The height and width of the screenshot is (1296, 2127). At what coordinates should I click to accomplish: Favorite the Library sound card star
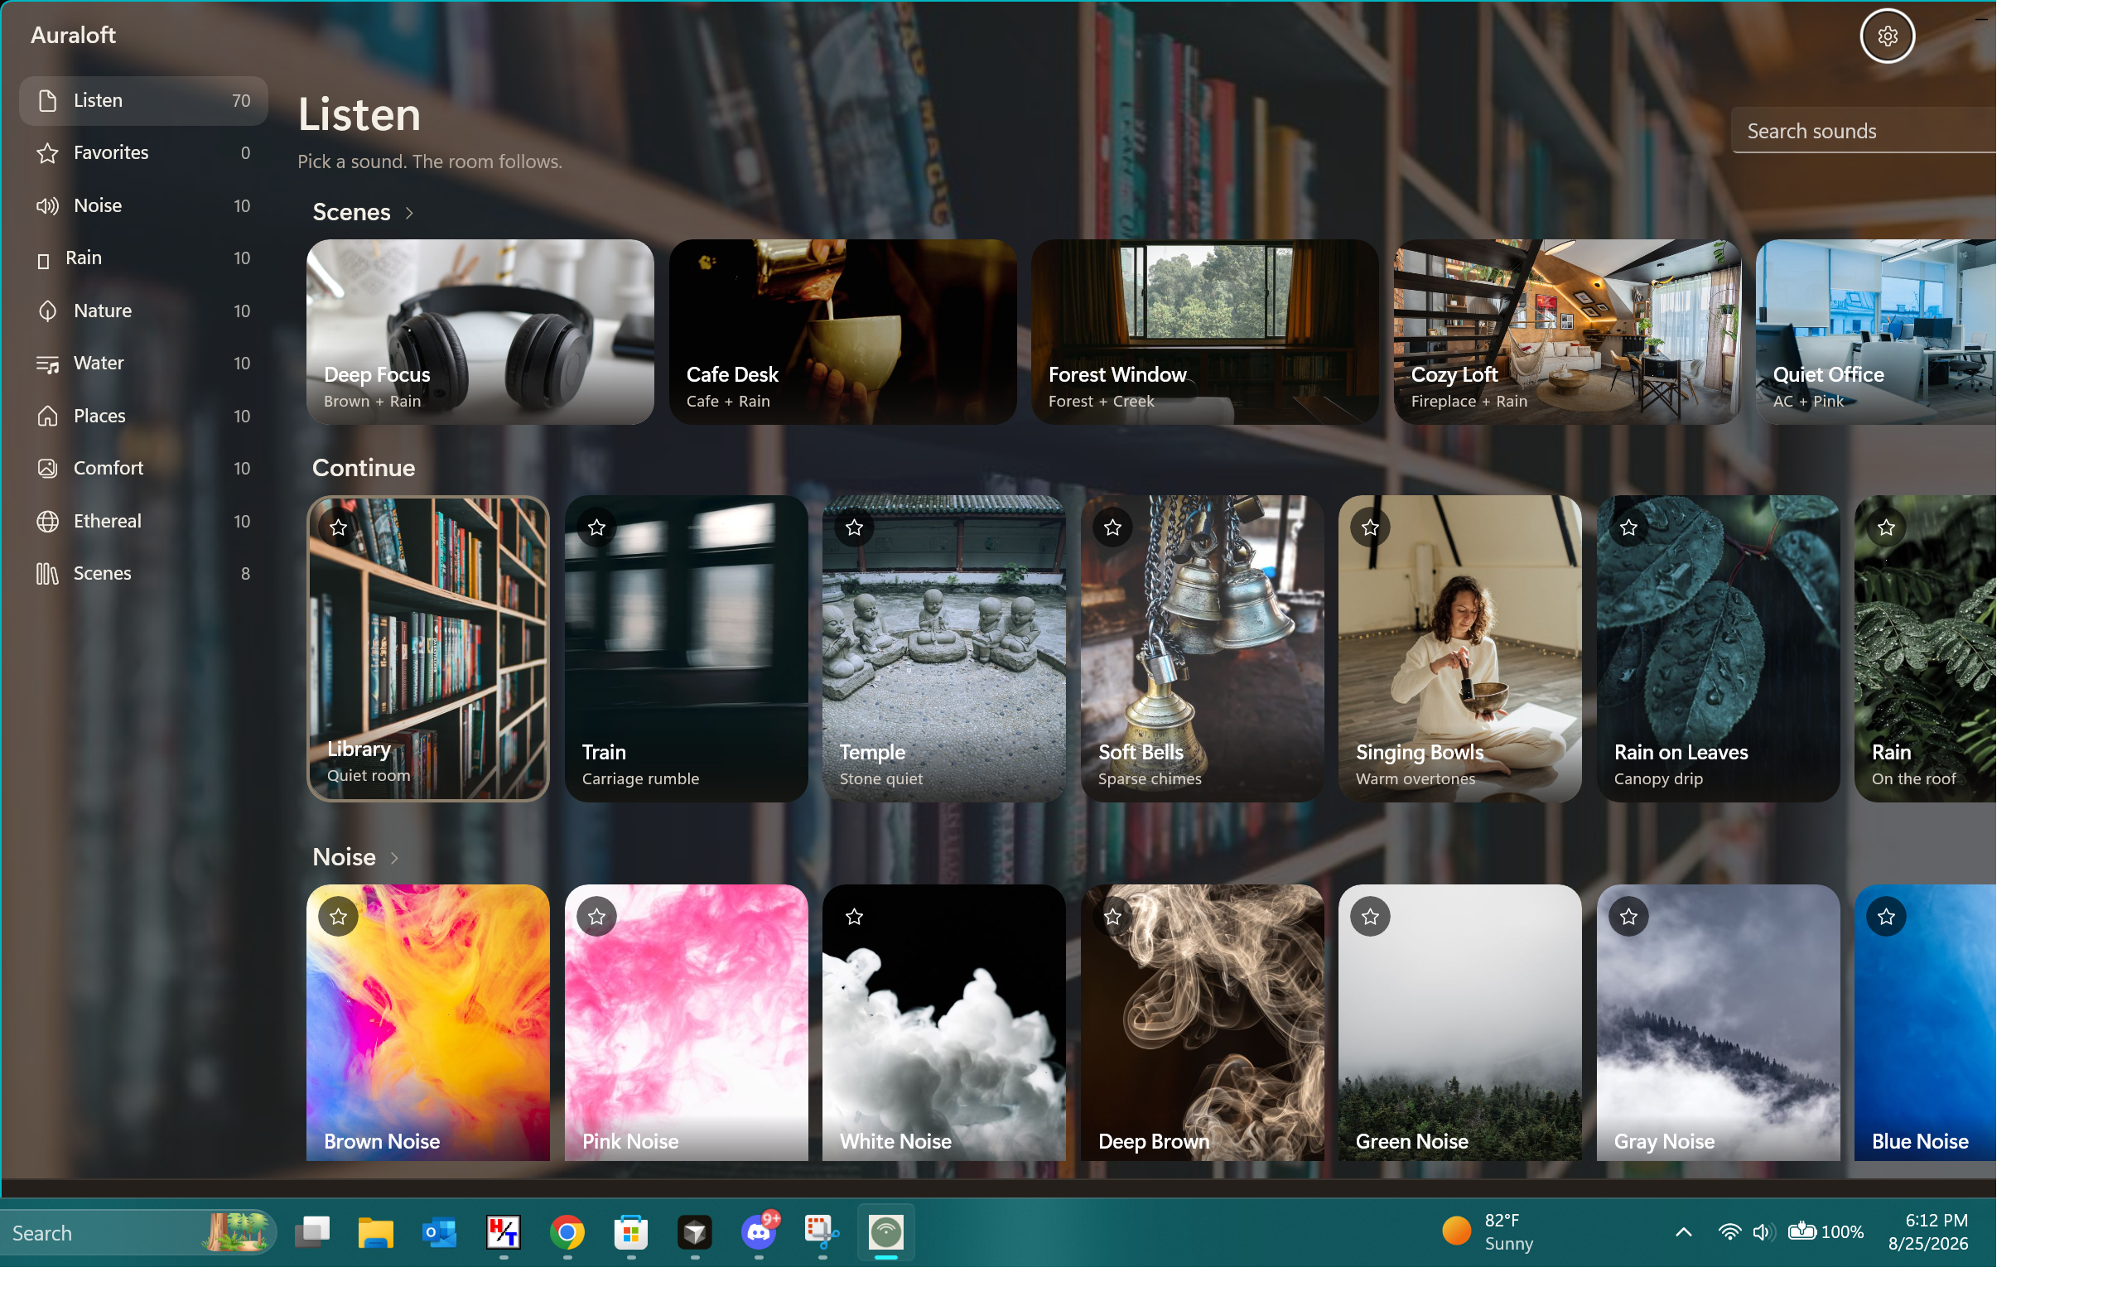point(339,528)
